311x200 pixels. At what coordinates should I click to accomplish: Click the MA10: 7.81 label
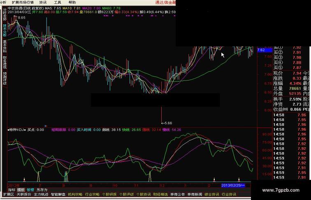click(x=72, y=8)
